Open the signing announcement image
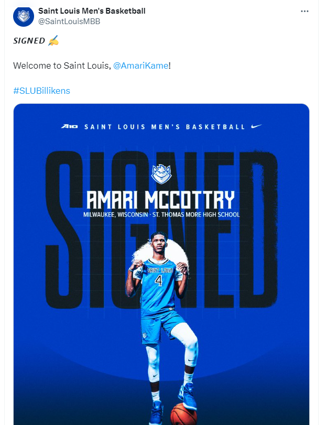Screen dimensions: 326x425 click(x=161, y=264)
